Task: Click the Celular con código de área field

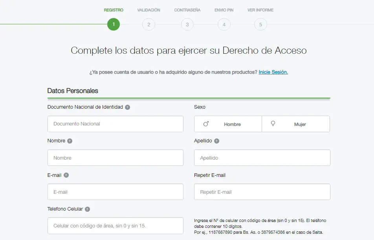Action: point(115,226)
